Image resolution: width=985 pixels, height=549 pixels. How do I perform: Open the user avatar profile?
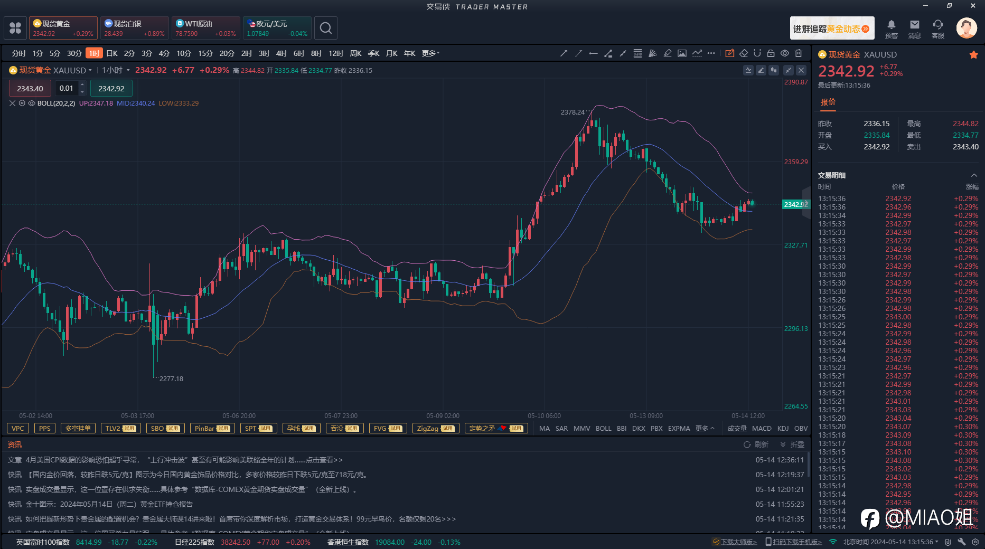tap(967, 28)
